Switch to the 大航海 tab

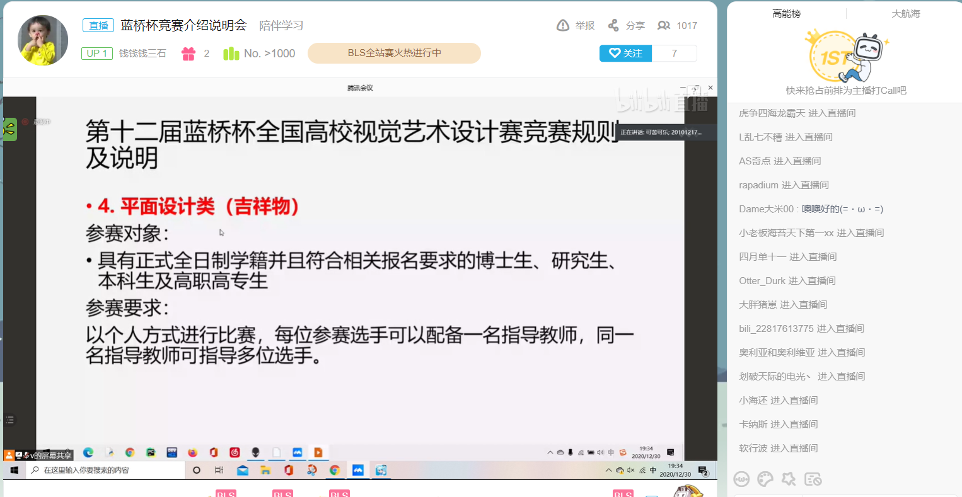point(906,13)
